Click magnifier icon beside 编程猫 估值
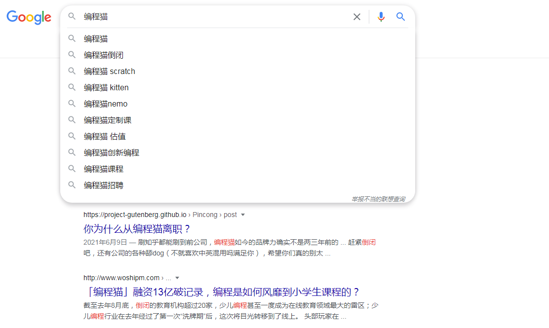 [72, 136]
